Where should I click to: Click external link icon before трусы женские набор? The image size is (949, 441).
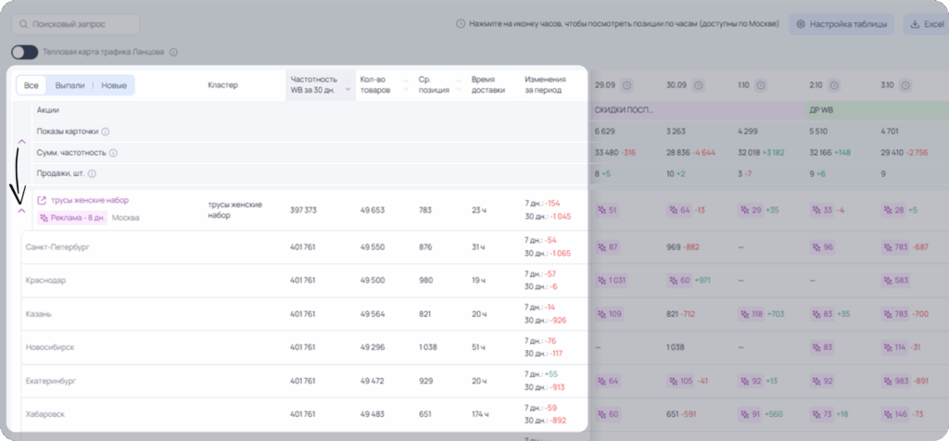pyautogui.click(x=42, y=200)
